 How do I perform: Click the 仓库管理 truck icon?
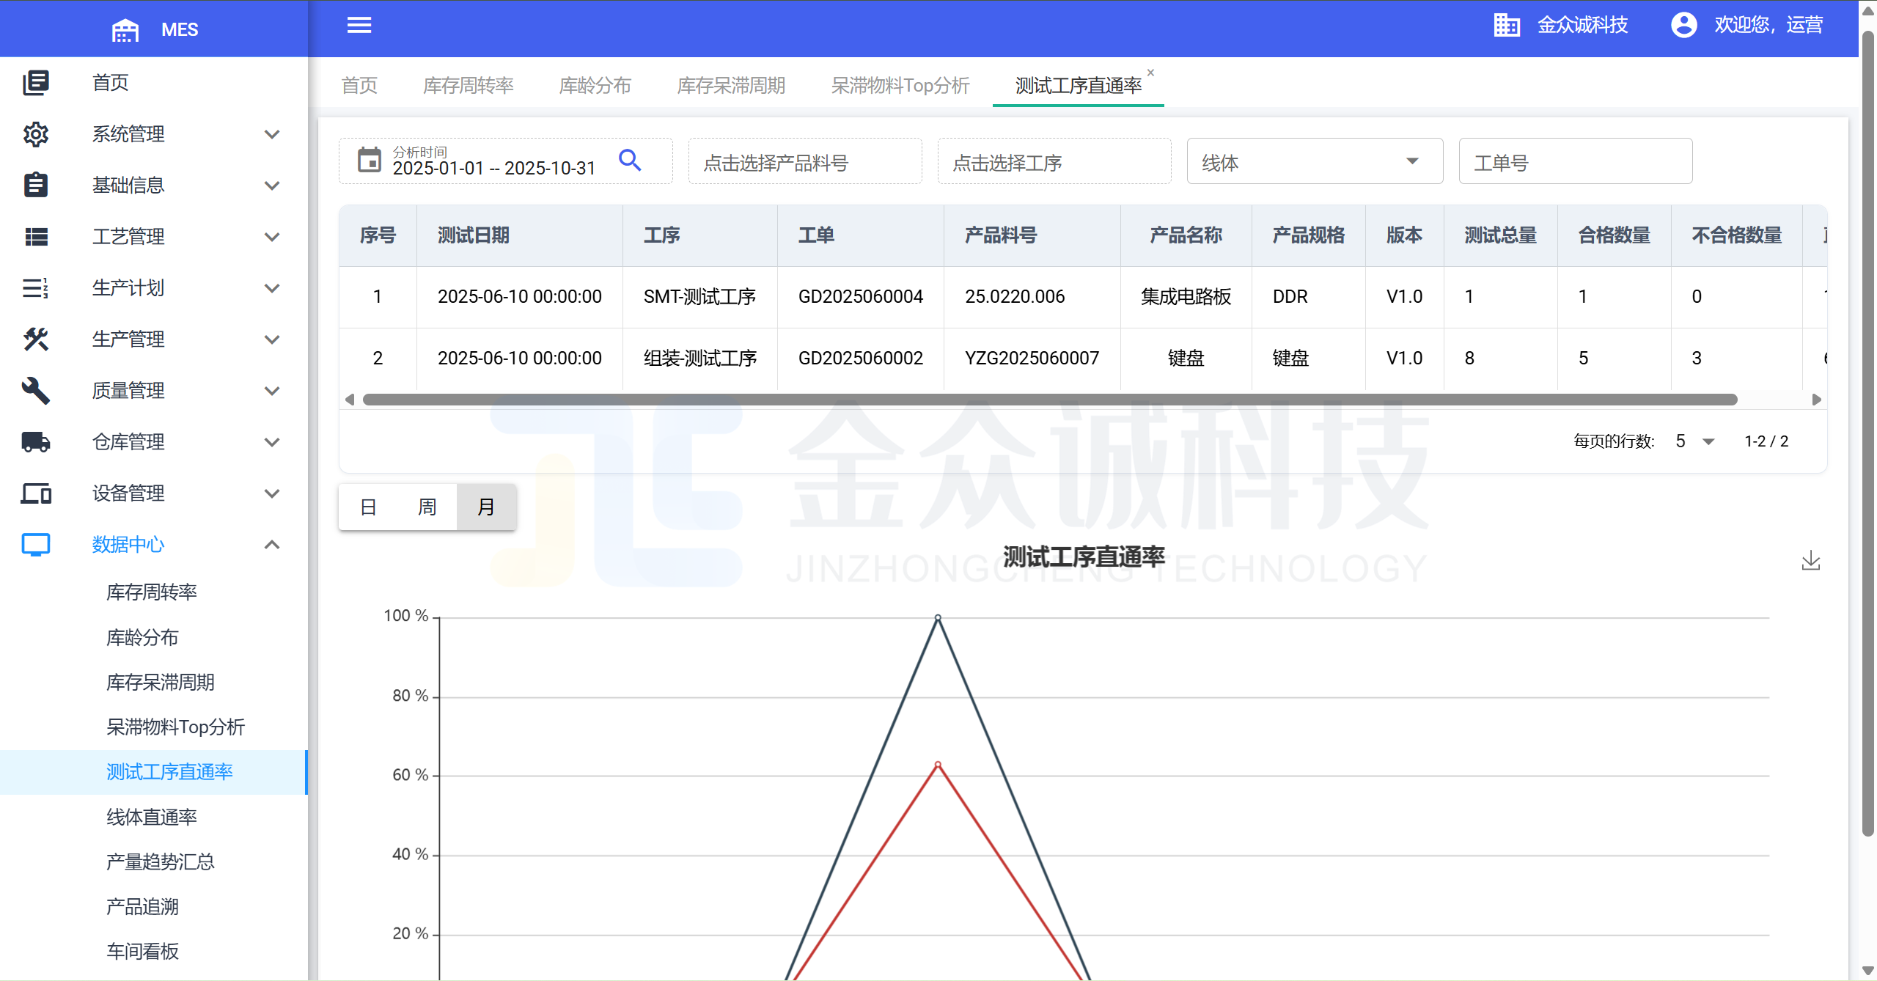pos(35,442)
